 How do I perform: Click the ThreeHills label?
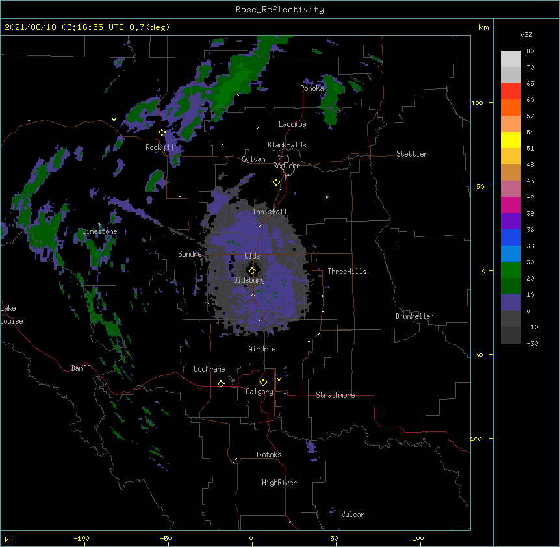(347, 272)
